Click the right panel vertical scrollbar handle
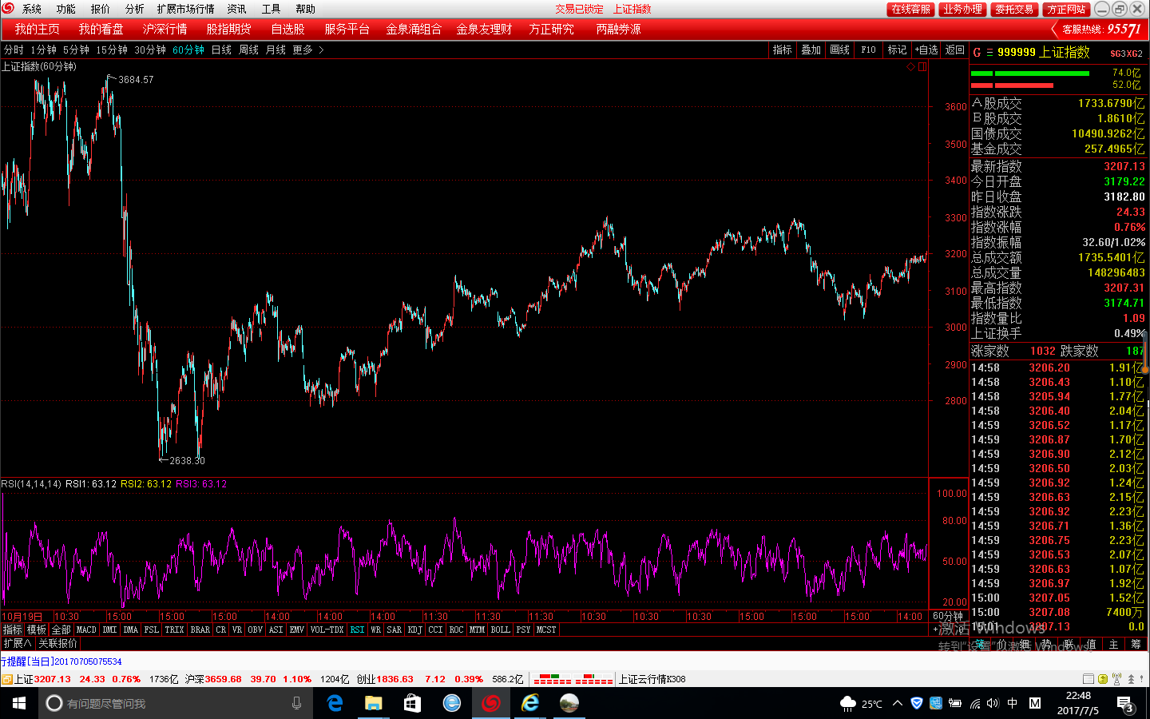This screenshot has height=719, width=1150. [x=1146, y=353]
